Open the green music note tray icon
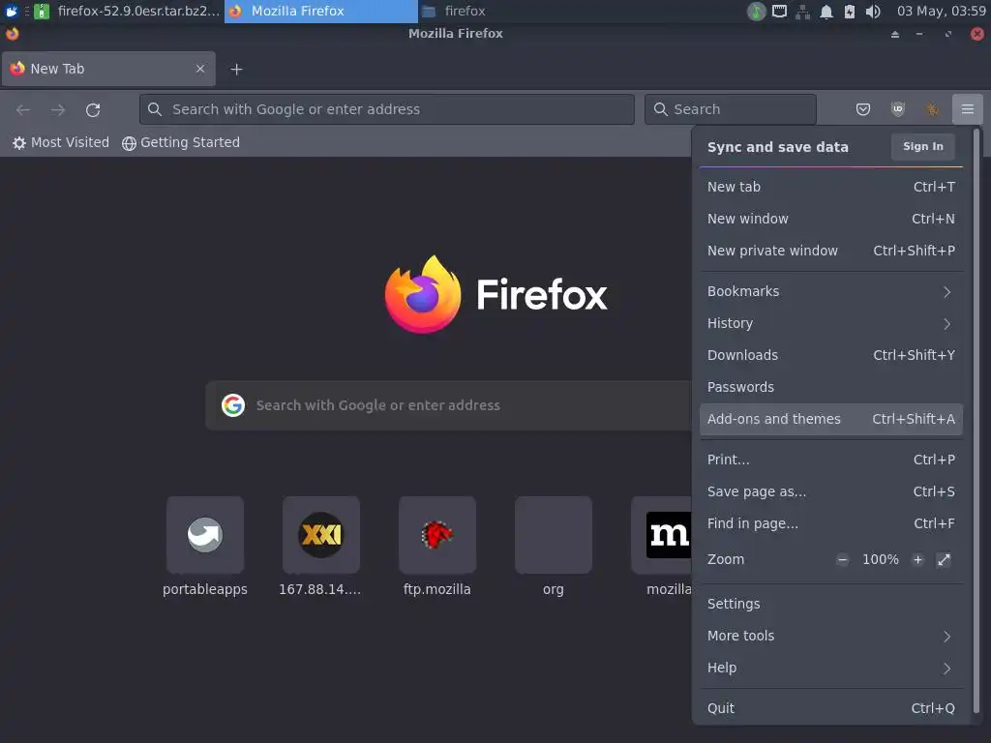991x743 pixels. pyautogui.click(x=756, y=12)
